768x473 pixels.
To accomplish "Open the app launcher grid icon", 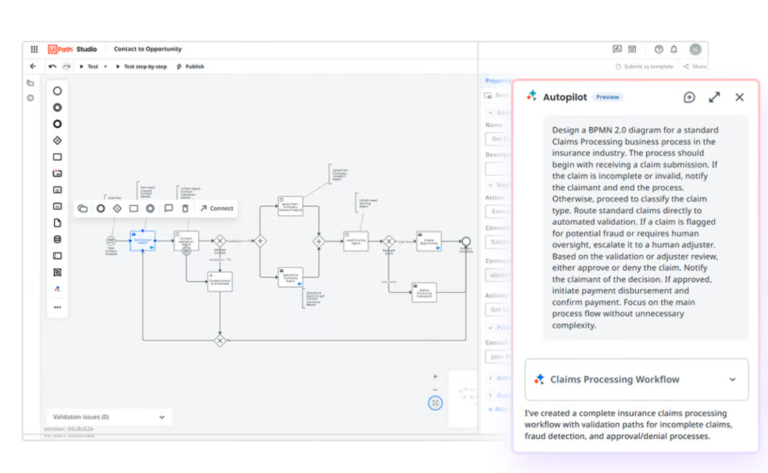I will click(x=34, y=49).
